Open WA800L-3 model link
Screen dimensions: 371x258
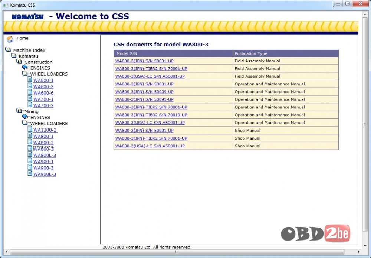(x=45, y=155)
